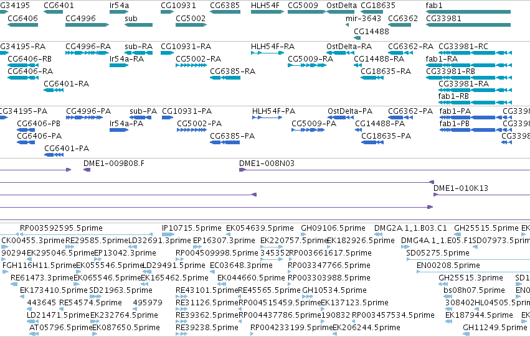Select the CG5009-PA protein label
The height and width of the screenshot is (337, 530).
314,124
